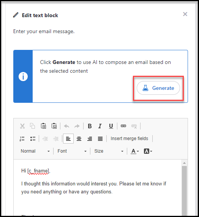Toggle italic formatting
199x217 pixels.
100,126
